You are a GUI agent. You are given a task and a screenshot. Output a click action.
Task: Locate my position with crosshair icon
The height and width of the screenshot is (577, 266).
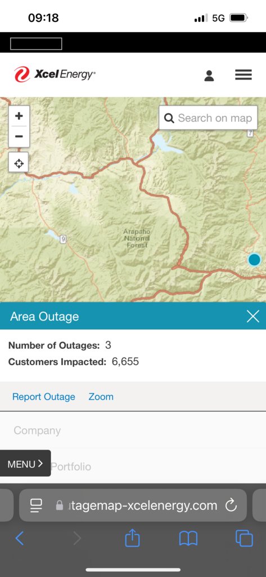[x=19, y=163]
